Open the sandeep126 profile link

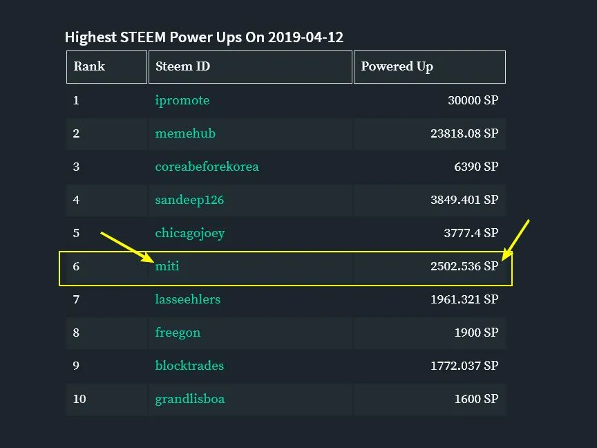189,200
